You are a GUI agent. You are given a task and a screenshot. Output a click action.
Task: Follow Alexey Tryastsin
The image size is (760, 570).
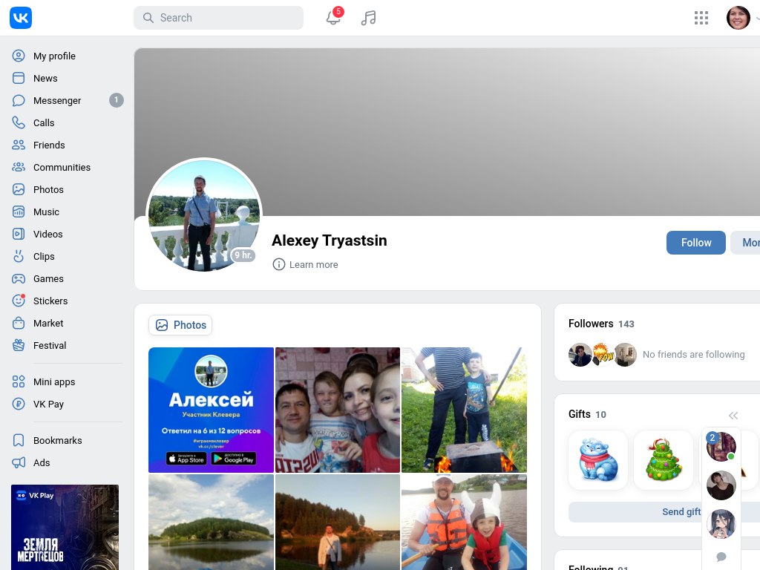pos(695,243)
